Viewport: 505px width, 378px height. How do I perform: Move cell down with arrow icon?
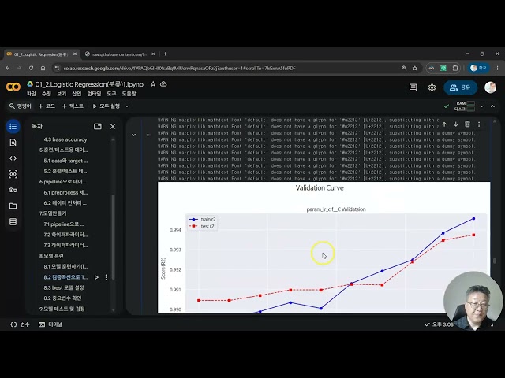tap(456, 124)
